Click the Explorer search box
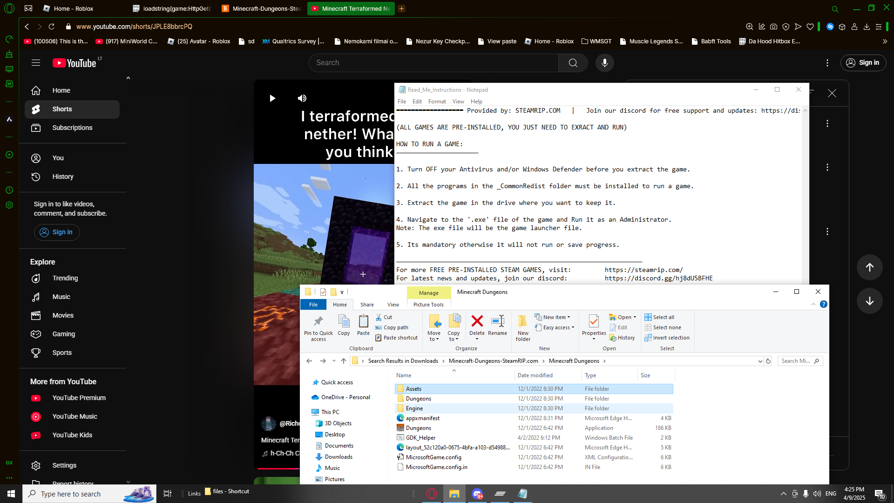This screenshot has height=503, width=894. coord(800,361)
